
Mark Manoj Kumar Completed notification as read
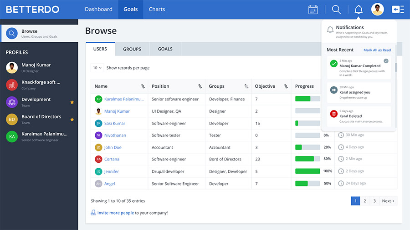click(x=386, y=60)
